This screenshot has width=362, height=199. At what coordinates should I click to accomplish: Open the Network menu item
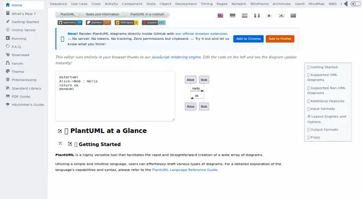click(239, 4)
